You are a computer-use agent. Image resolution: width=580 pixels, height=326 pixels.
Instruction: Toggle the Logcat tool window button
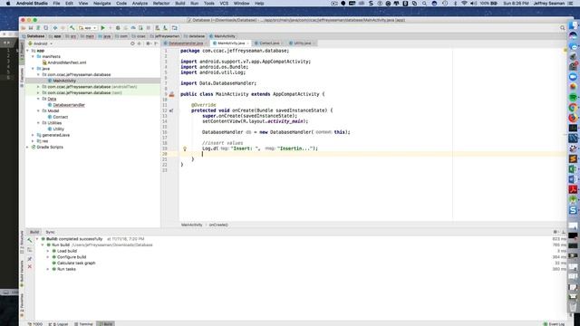pos(58,324)
